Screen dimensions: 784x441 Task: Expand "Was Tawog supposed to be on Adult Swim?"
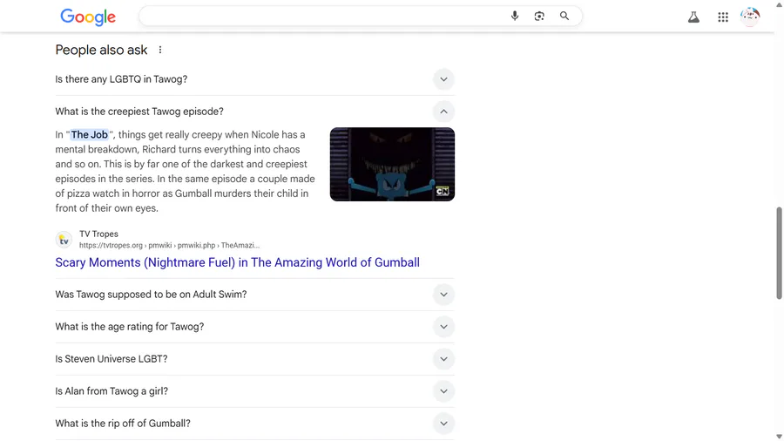click(x=254, y=295)
